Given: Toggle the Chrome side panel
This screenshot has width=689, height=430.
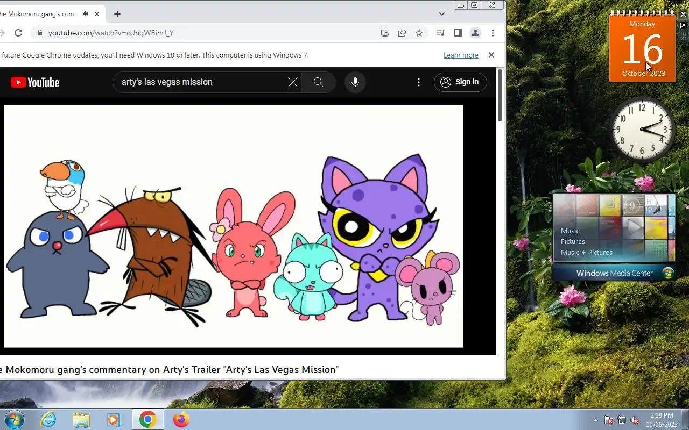Looking at the screenshot, I should point(458,33).
